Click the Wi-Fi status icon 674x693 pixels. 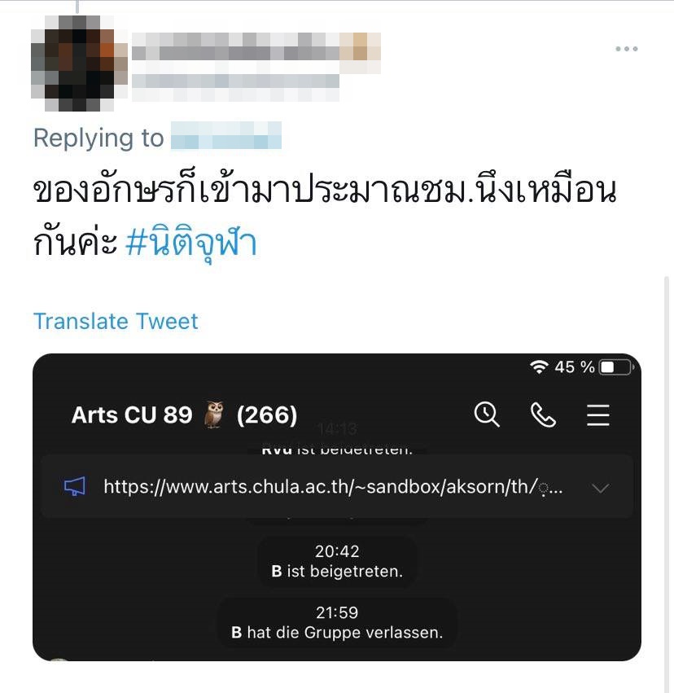click(x=540, y=366)
